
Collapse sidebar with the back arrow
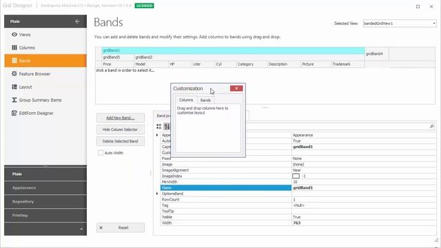tap(77, 21)
